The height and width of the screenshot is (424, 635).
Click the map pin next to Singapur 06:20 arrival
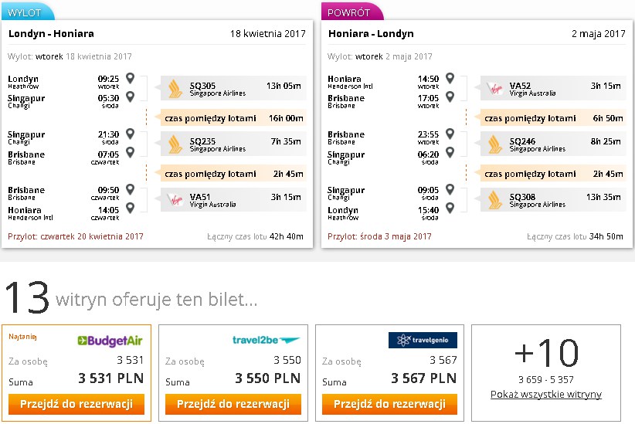click(x=450, y=152)
